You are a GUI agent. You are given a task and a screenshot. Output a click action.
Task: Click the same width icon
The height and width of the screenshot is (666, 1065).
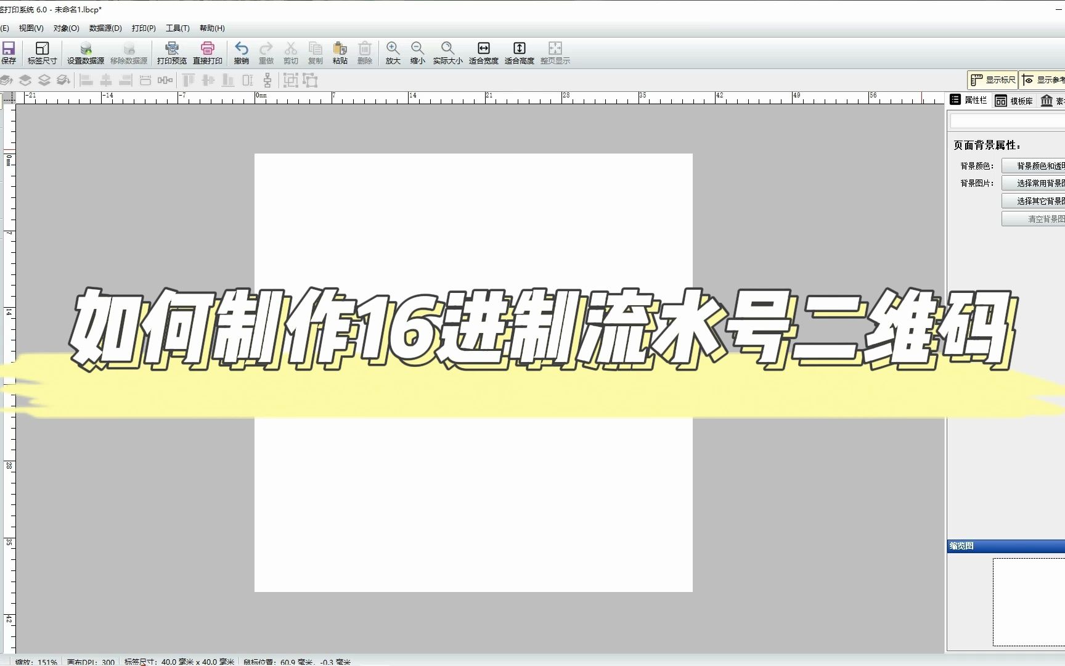tap(145, 80)
